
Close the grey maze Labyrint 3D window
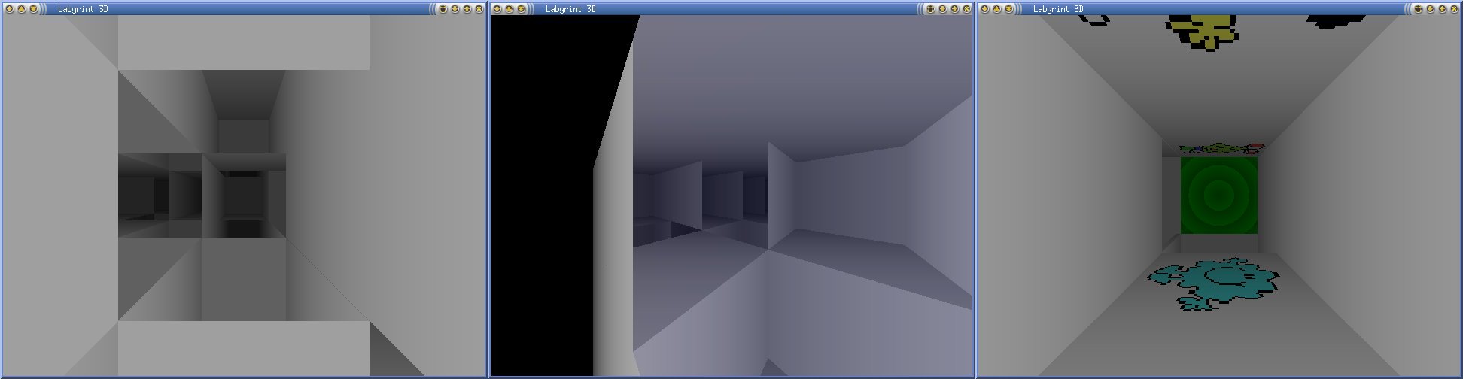click(x=479, y=9)
